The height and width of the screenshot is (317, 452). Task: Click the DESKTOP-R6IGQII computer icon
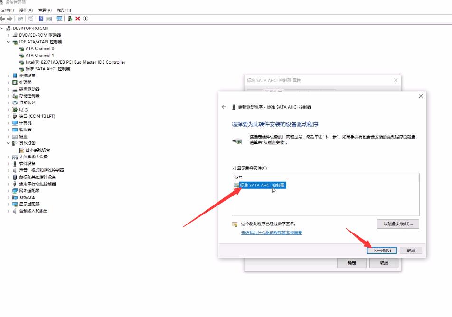[9, 28]
